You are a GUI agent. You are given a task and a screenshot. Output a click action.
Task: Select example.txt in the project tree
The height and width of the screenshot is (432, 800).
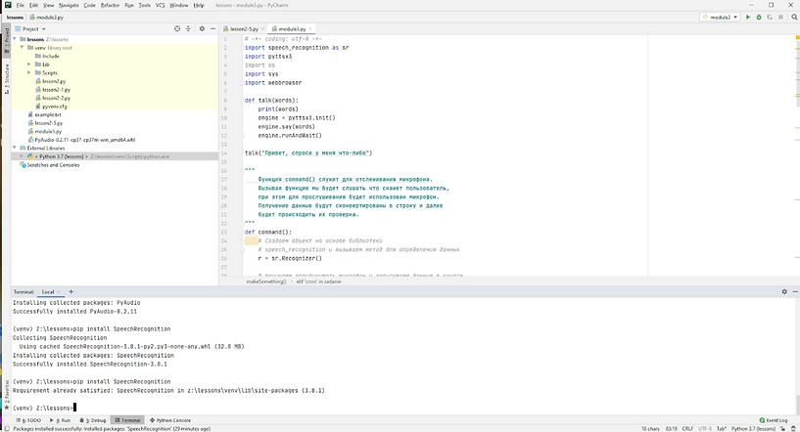[x=48, y=114]
